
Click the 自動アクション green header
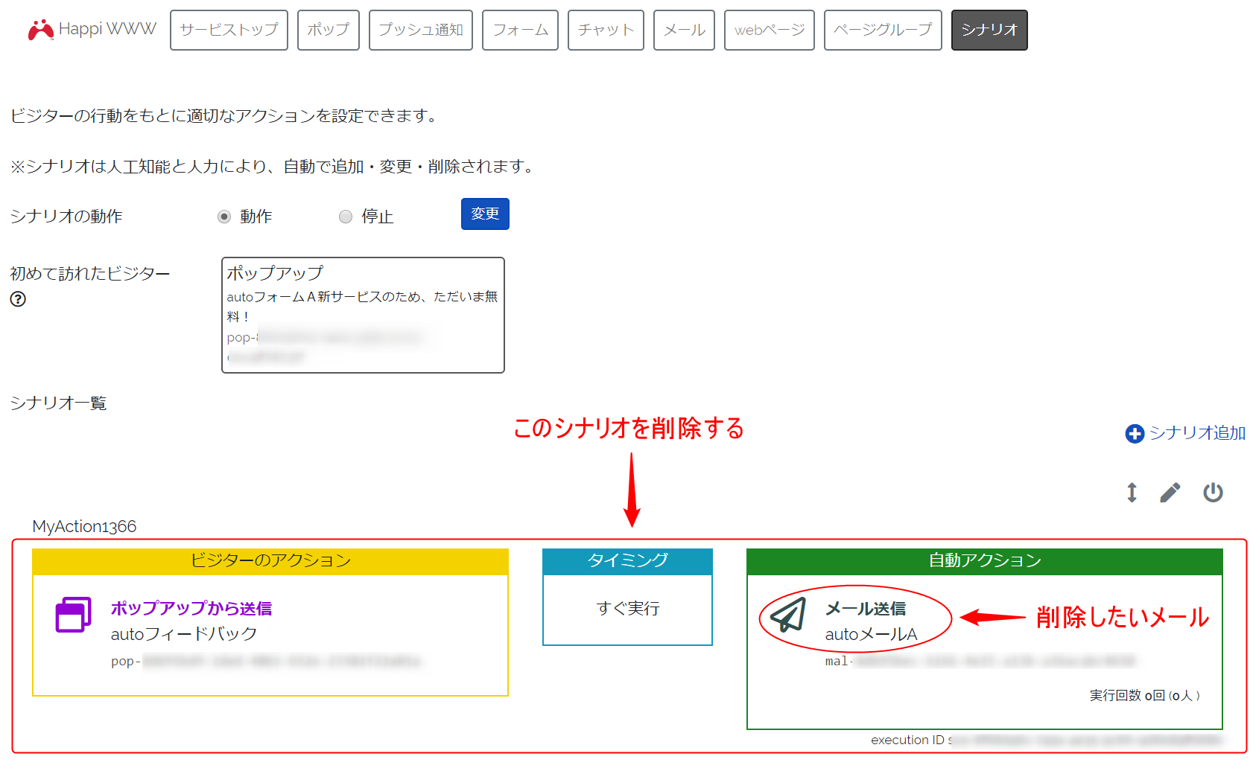[x=985, y=561]
